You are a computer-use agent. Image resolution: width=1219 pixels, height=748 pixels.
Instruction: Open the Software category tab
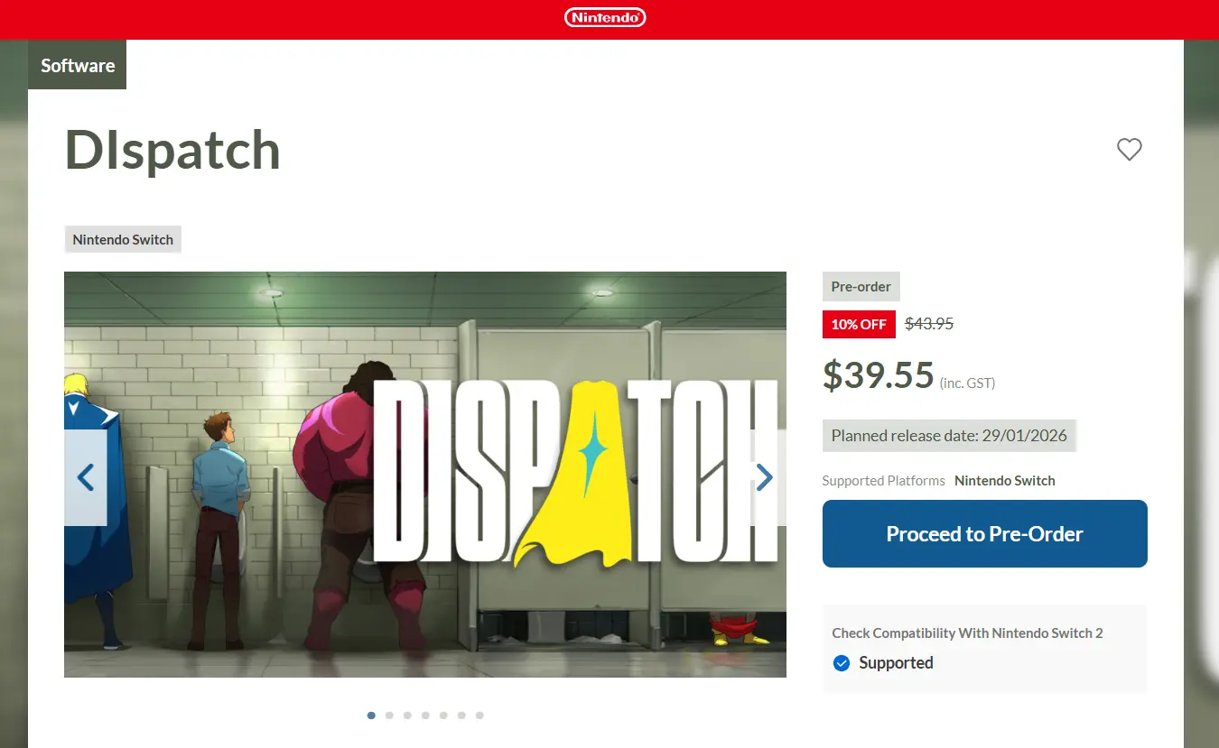click(78, 65)
